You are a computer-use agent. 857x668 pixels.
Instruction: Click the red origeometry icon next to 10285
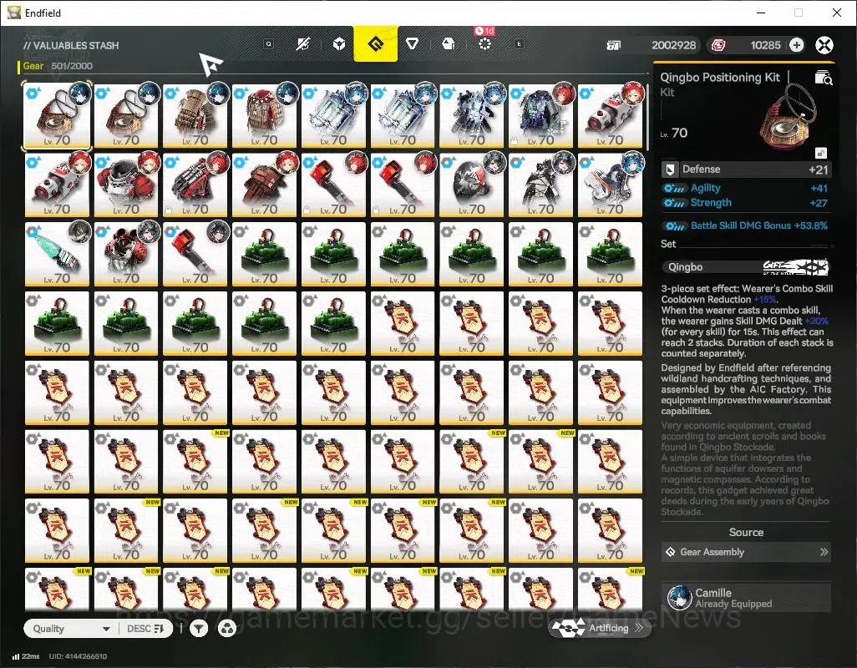click(718, 45)
